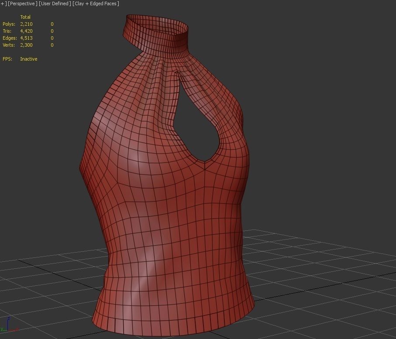
Task: Click the Verts count value 2,300
Action: pos(26,45)
